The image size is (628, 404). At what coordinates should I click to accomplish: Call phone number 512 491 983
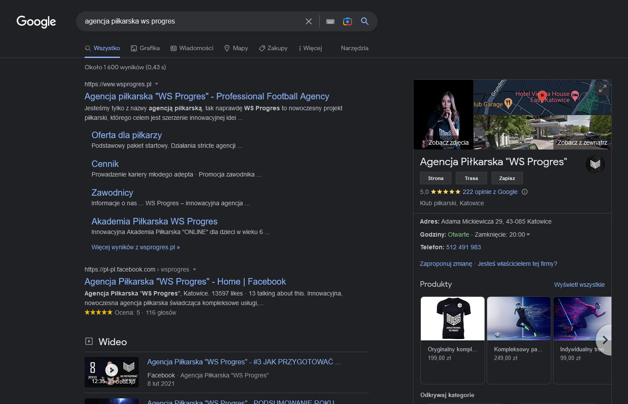click(464, 247)
